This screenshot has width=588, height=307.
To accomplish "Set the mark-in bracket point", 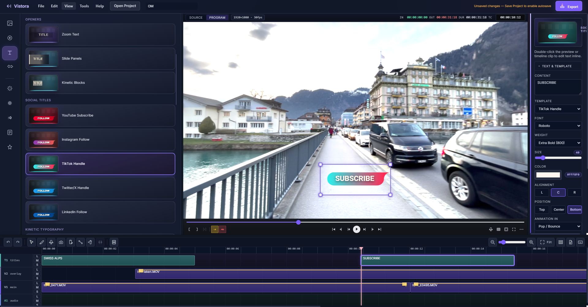I will point(189,229).
